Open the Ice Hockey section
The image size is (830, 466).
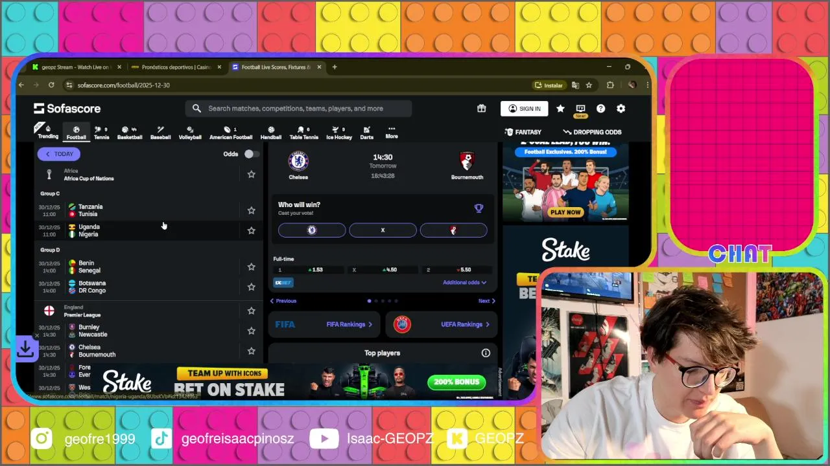pos(339,132)
